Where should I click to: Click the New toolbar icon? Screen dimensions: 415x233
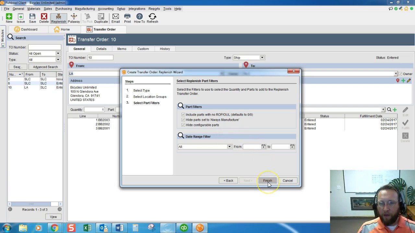point(9,18)
